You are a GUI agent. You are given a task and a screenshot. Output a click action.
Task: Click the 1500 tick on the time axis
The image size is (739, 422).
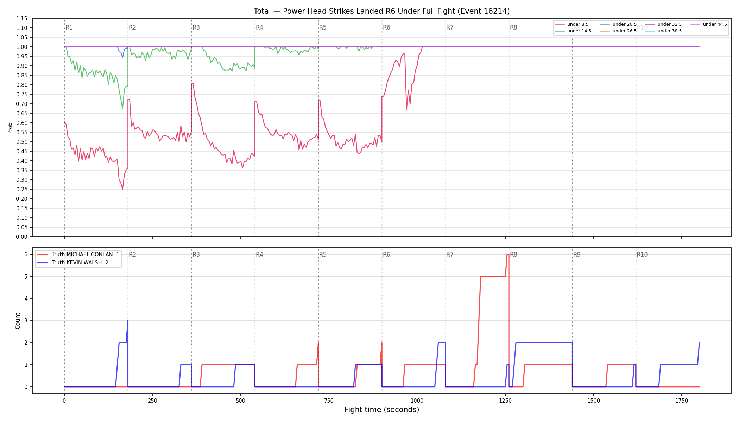pos(594,401)
